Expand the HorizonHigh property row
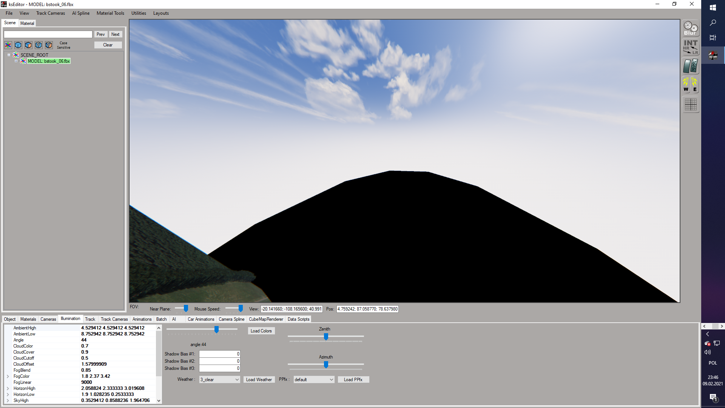Viewport: 725px width, 408px height. coord(8,388)
